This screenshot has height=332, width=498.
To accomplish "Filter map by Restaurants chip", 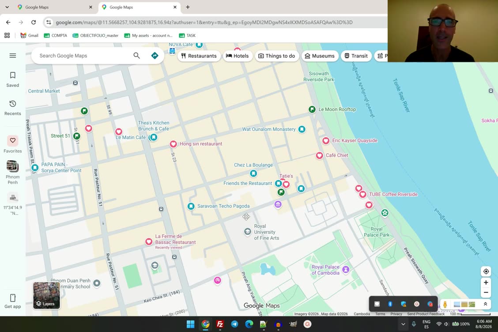I will (199, 56).
